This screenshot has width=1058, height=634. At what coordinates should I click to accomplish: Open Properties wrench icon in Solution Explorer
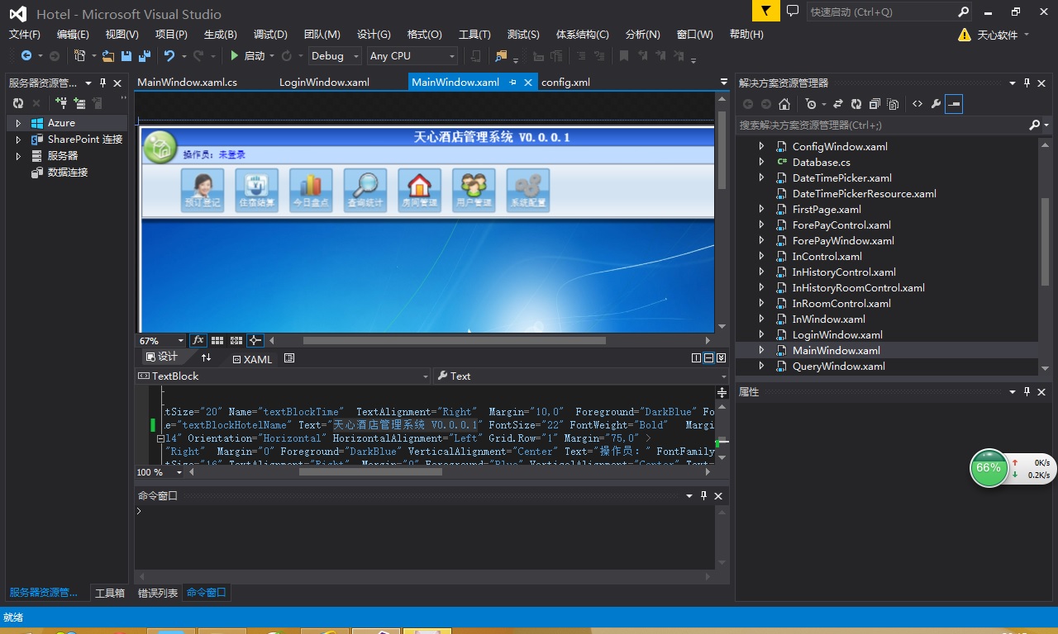pyautogui.click(x=936, y=104)
